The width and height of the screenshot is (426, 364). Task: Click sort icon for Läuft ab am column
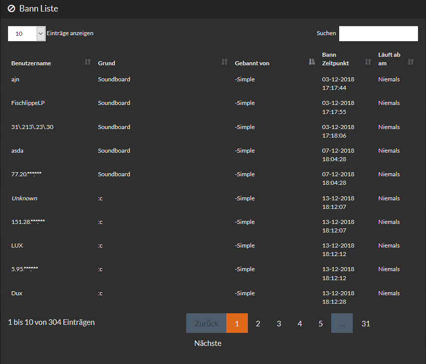coord(410,62)
